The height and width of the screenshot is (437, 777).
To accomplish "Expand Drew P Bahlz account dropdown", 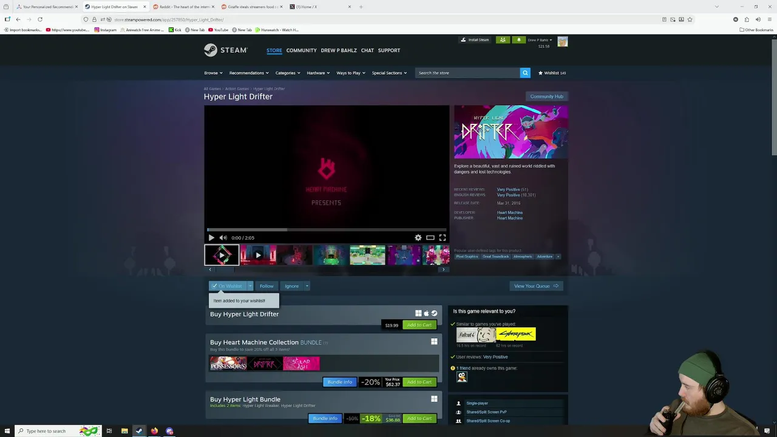I will coord(540,40).
